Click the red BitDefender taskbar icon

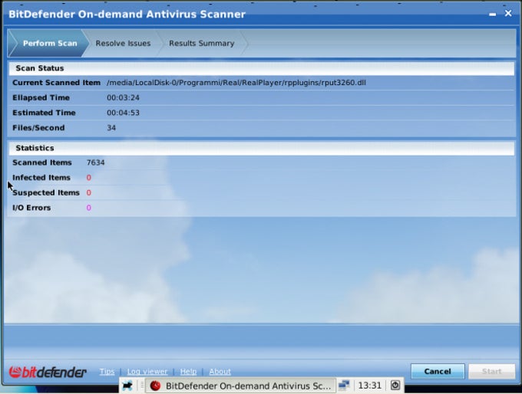pos(156,386)
